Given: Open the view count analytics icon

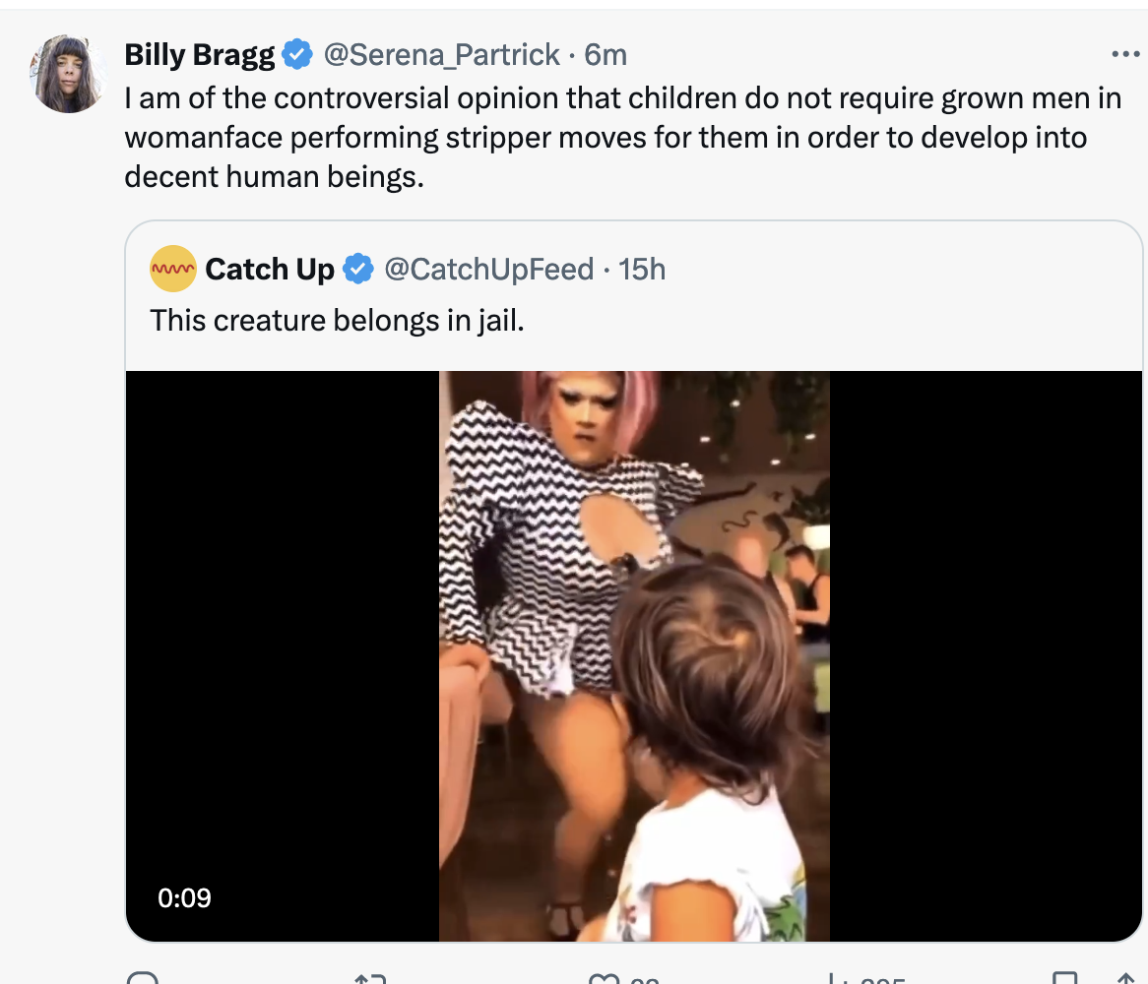Looking at the screenshot, I should (838, 979).
